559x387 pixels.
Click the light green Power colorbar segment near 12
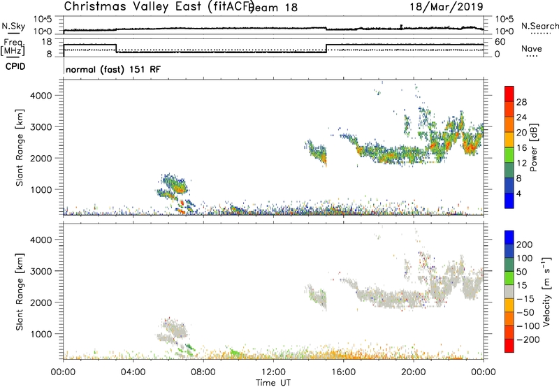point(509,154)
